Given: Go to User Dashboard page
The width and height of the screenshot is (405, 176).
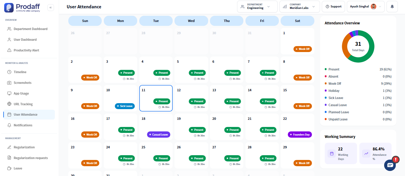Looking at the screenshot, I should (x=29, y=40).
